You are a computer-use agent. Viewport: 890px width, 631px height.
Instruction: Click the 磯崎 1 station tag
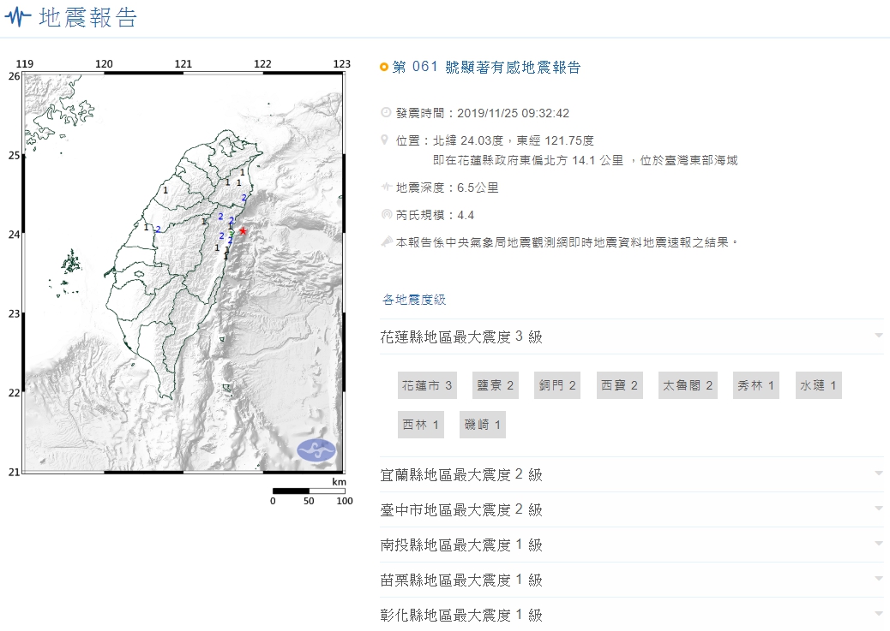(482, 425)
